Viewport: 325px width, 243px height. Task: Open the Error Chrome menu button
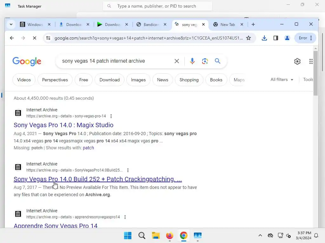pos(305,38)
